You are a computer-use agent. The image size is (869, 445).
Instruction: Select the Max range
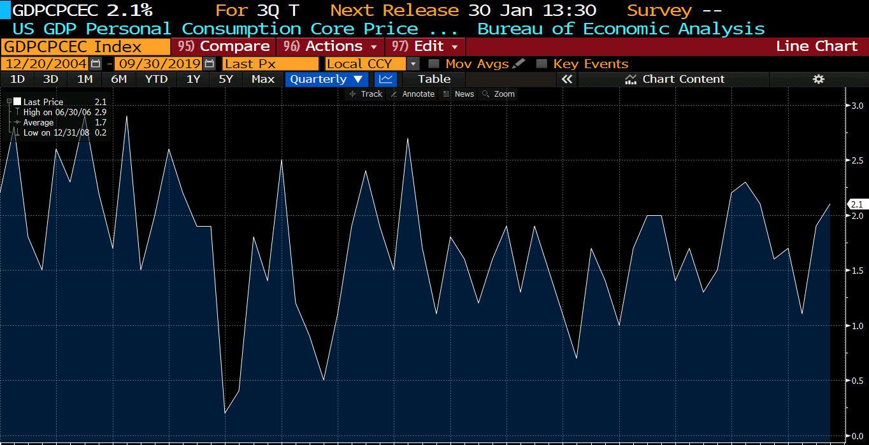coord(263,79)
